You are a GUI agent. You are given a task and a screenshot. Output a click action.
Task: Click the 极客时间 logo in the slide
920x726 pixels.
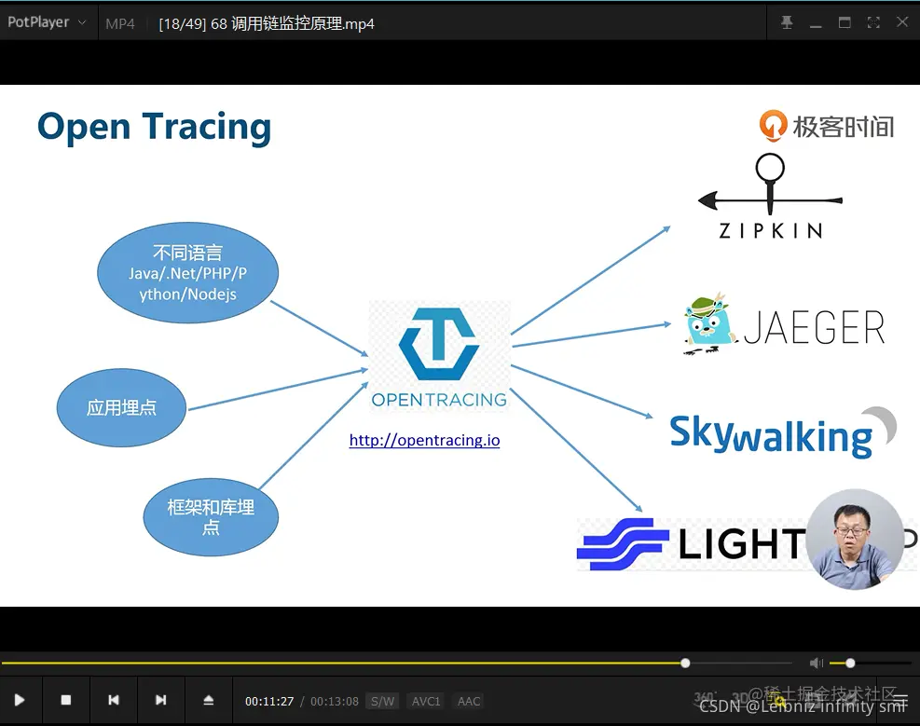click(826, 126)
